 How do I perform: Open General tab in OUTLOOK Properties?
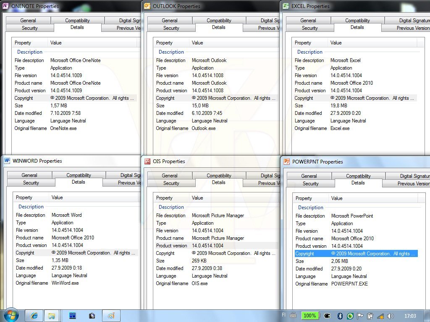(170, 20)
